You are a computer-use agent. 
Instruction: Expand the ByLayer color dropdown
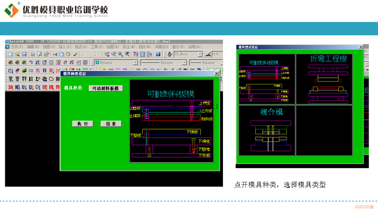tap(135, 62)
